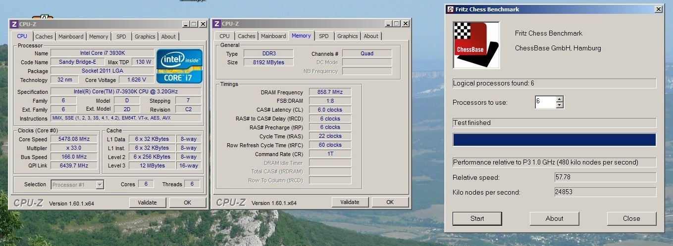Open Caches tab in right CPU-Z window
The height and width of the screenshot is (246, 673).
point(247,36)
